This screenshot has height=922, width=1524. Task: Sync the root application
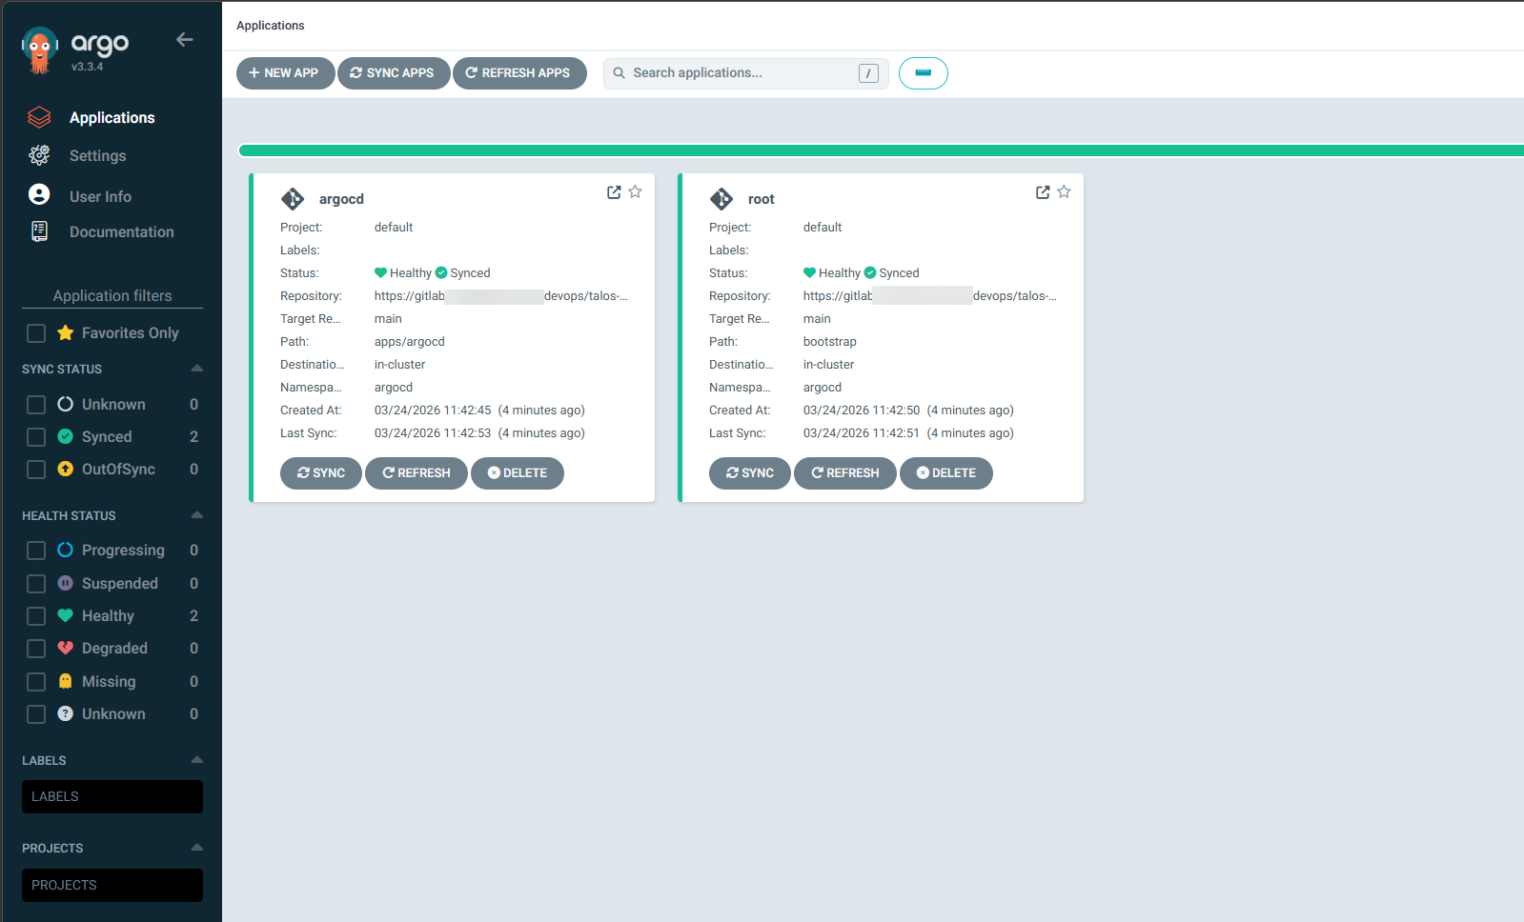[x=750, y=473]
